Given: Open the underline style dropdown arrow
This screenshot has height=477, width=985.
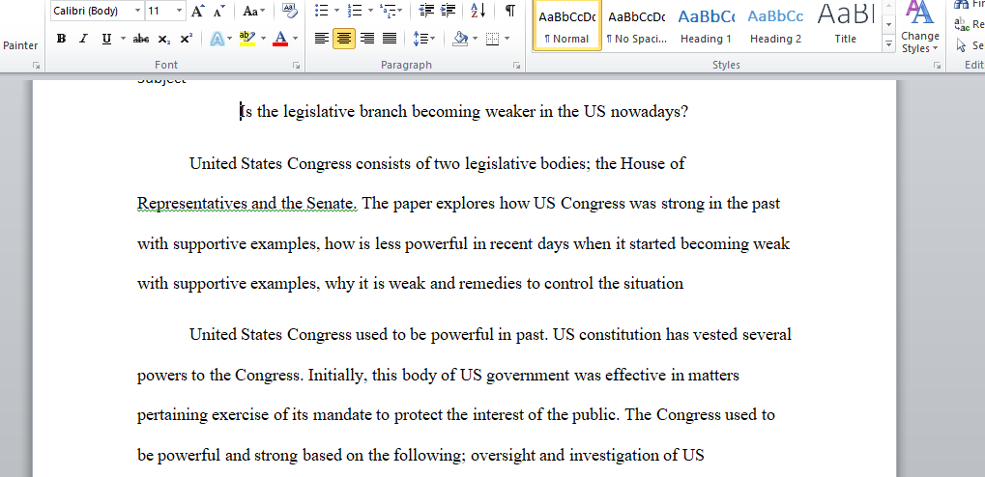Looking at the screenshot, I should 123,39.
